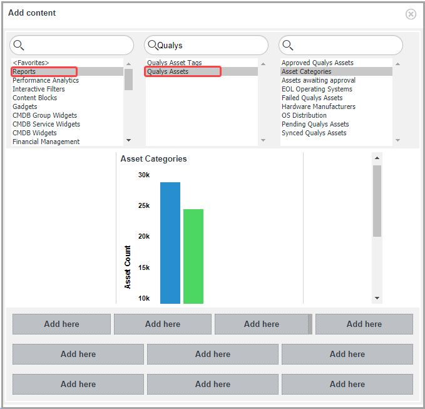This screenshot has height=409, width=425.
Task: Select Failed Qualys Assets report
Action: point(336,98)
